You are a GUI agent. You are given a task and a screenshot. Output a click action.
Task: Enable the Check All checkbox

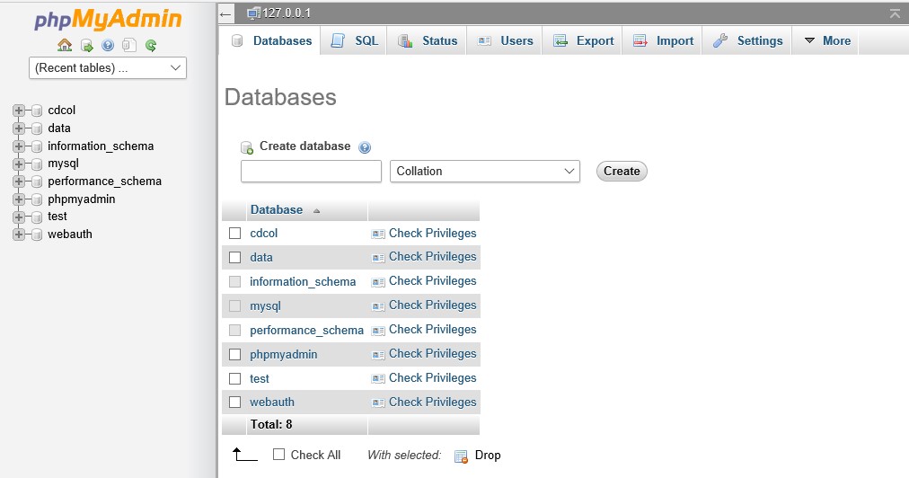(278, 455)
